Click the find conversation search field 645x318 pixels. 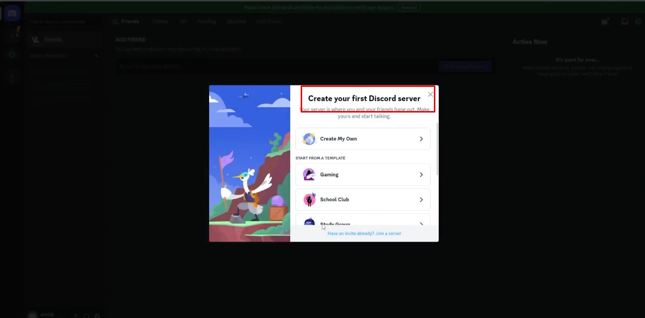[65, 21]
